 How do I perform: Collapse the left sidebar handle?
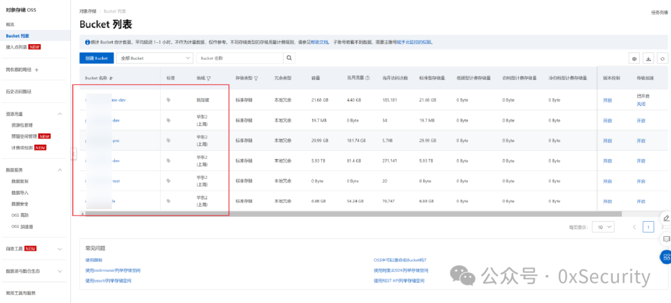pos(73,154)
